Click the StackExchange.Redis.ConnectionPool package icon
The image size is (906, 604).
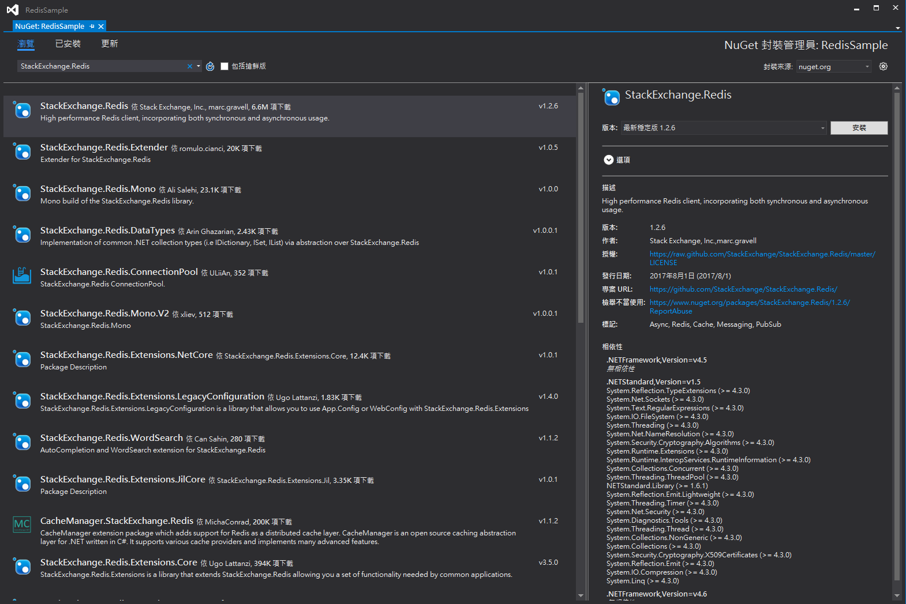coord(22,275)
